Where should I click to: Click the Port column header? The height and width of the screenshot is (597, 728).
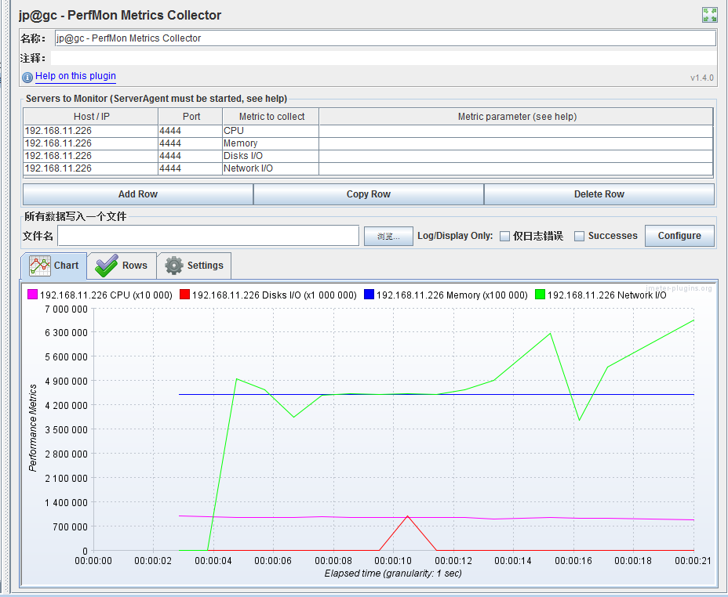191,116
